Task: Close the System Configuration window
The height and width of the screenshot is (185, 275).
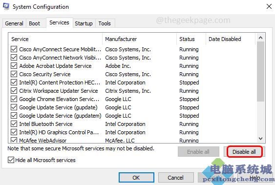Action: (x=269, y=6)
